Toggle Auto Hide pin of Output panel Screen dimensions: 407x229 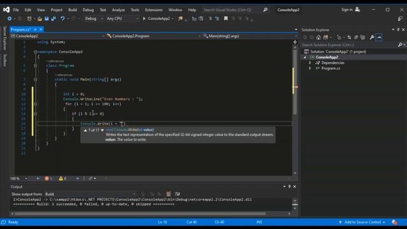pos(289,186)
